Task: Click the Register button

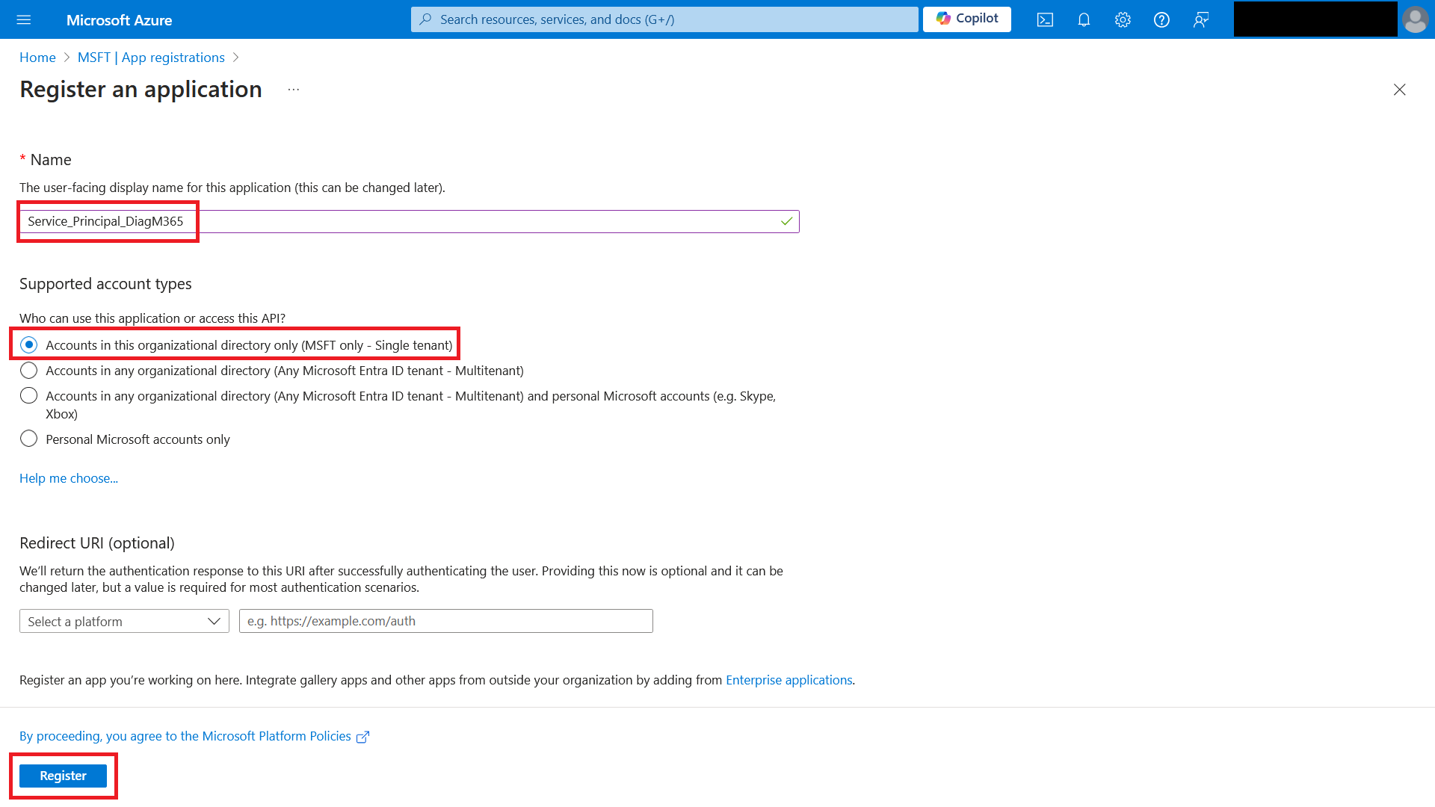Action: 63,776
